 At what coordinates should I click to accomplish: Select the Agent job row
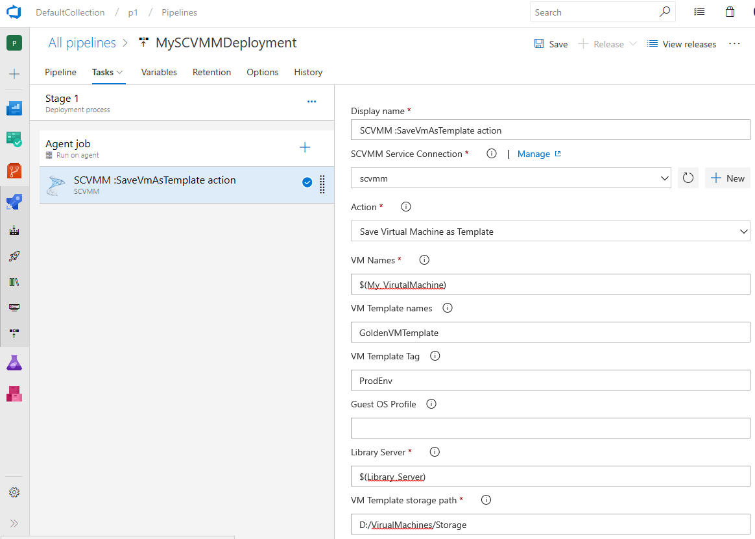pos(187,149)
